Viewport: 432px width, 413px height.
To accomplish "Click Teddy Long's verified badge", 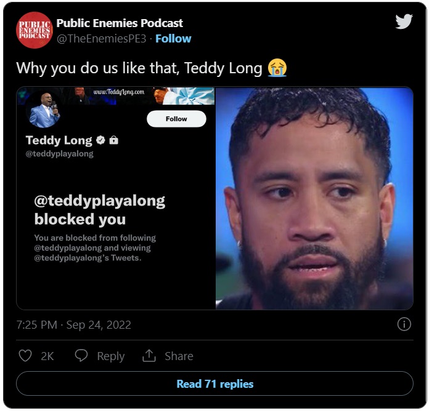I will [x=100, y=140].
